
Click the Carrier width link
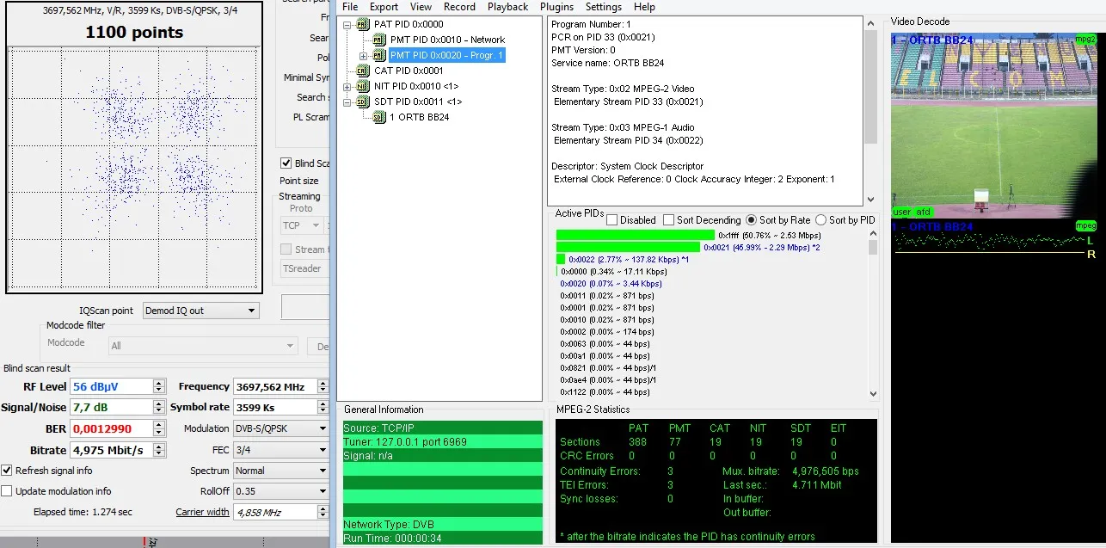202,512
